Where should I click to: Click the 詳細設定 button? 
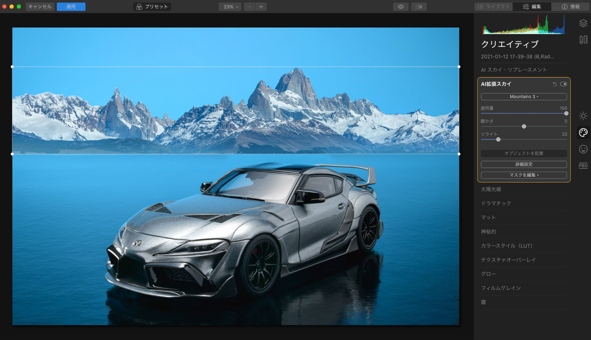click(524, 164)
